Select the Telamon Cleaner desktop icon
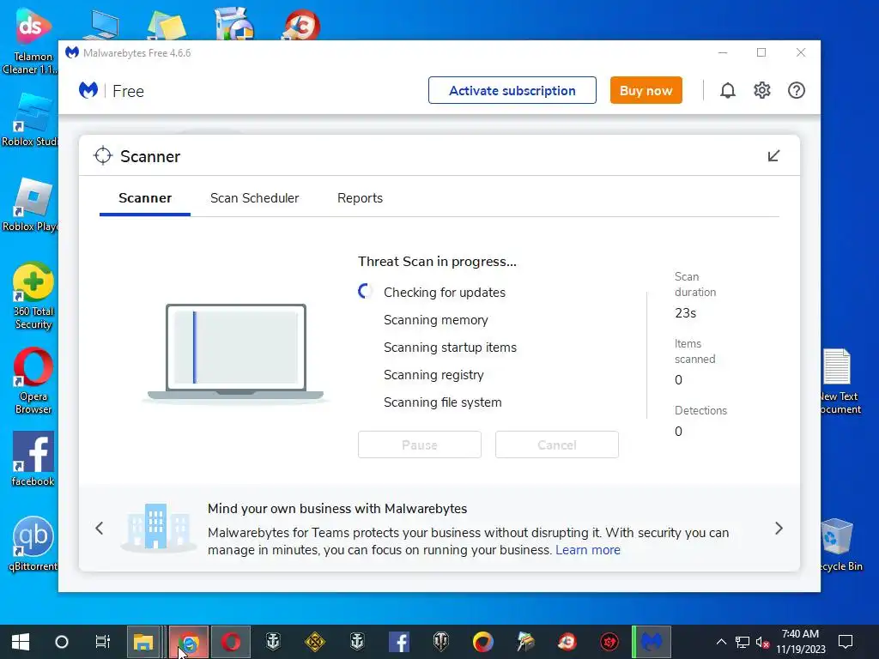Viewport: 879px width, 659px height. click(x=31, y=42)
